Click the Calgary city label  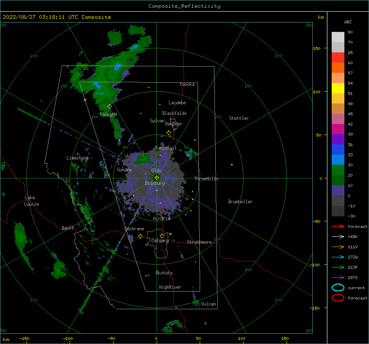[x=160, y=241]
